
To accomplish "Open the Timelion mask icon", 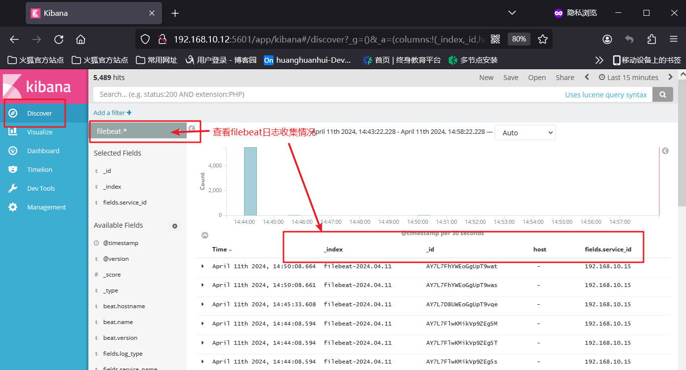I will point(13,169).
